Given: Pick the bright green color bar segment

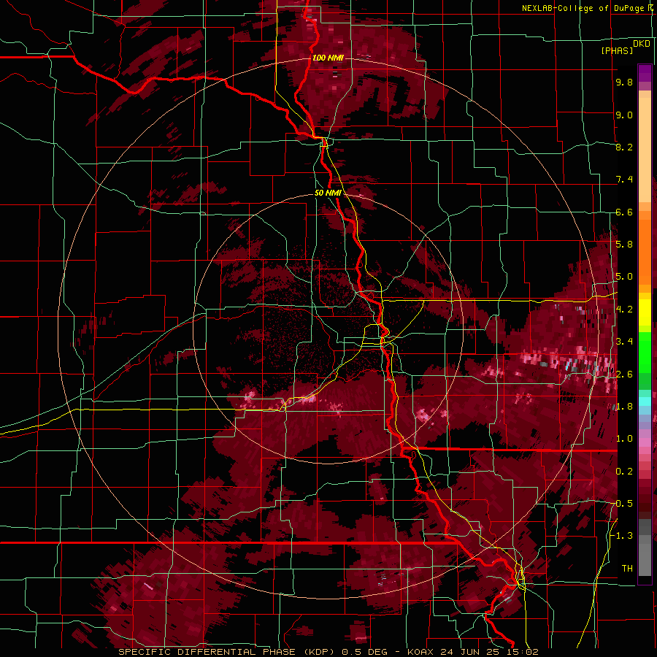Looking at the screenshot, I should [645, 353].
